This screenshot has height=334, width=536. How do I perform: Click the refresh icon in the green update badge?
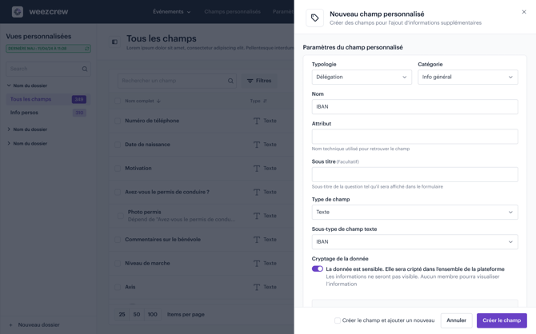pyautogui.click(x=86, y=49)
